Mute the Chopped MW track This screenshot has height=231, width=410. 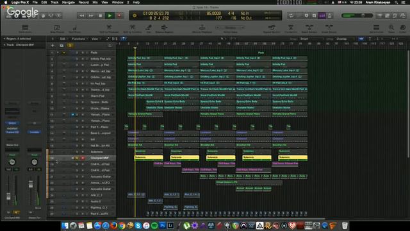pos(72,158)
